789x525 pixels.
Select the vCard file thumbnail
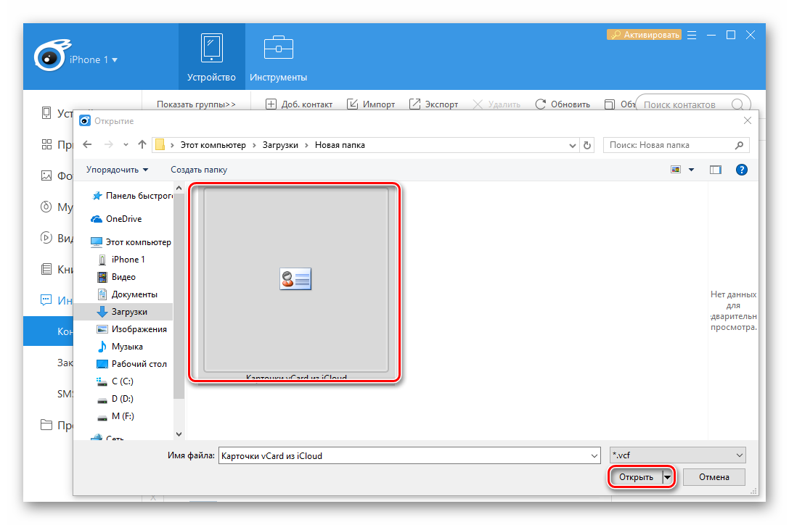pyautogui.click(x=295, y=280)
